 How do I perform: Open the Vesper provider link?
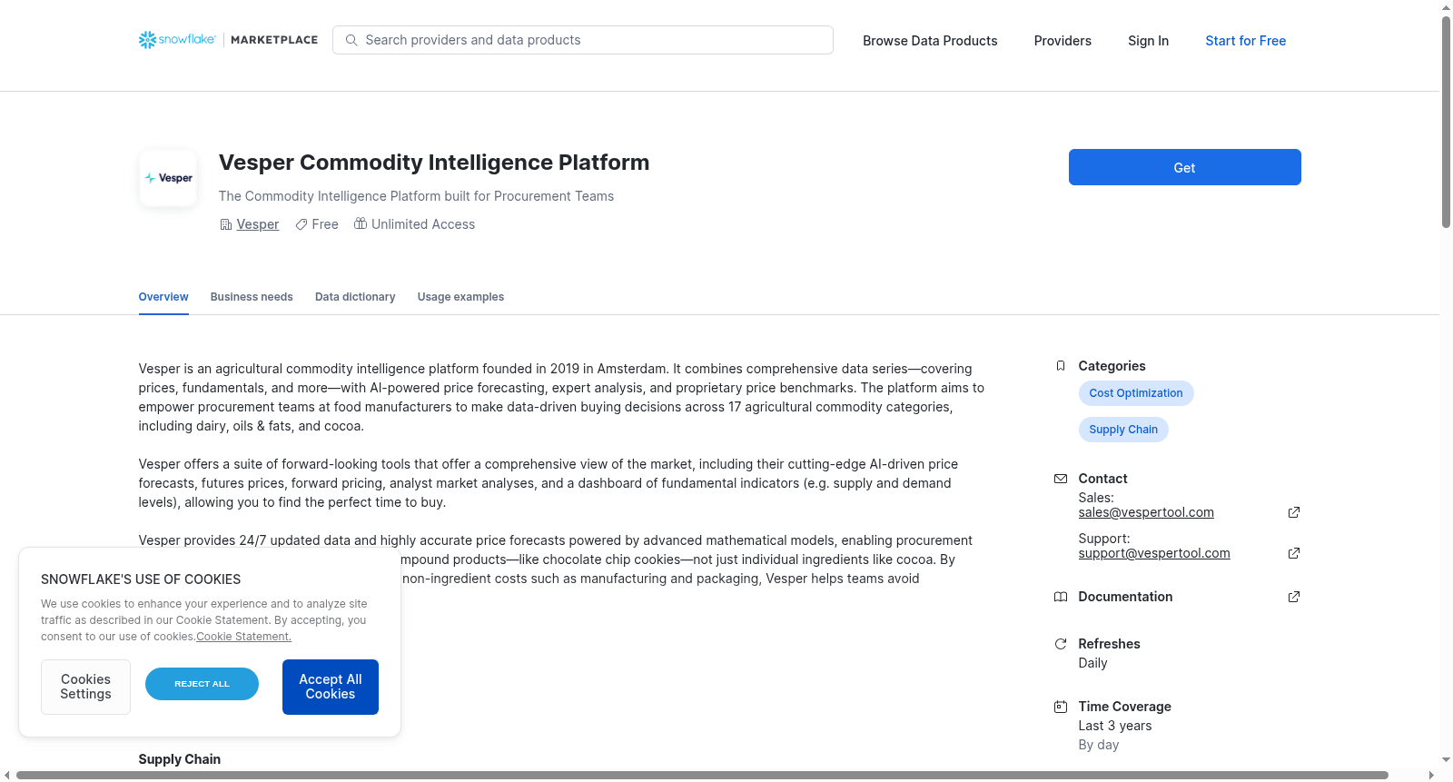click(x=258, y=224)
